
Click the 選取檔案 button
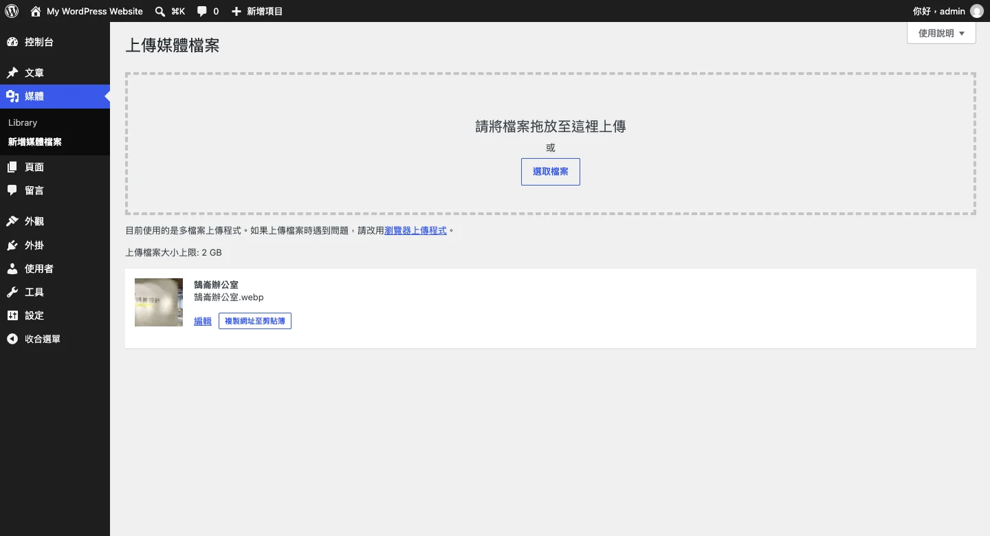click(x=551, y=172)
